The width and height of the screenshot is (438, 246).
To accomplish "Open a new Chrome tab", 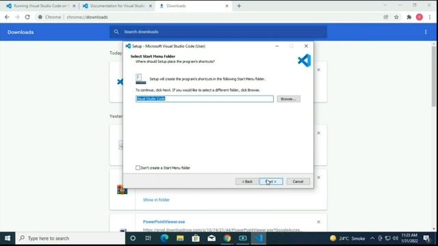I will (x=239, y=6).
